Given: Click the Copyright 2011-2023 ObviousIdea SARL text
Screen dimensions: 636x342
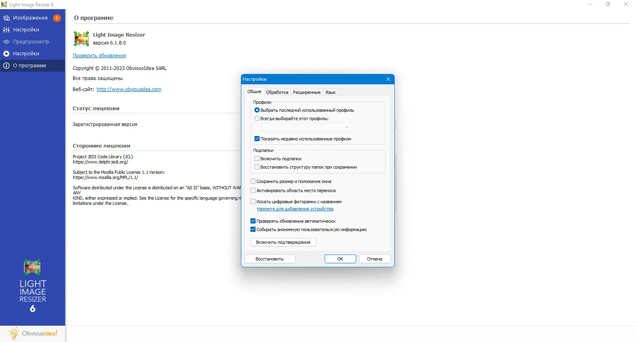Looking at the screenshot, I should pyautogui.click(x=120, y=68).
